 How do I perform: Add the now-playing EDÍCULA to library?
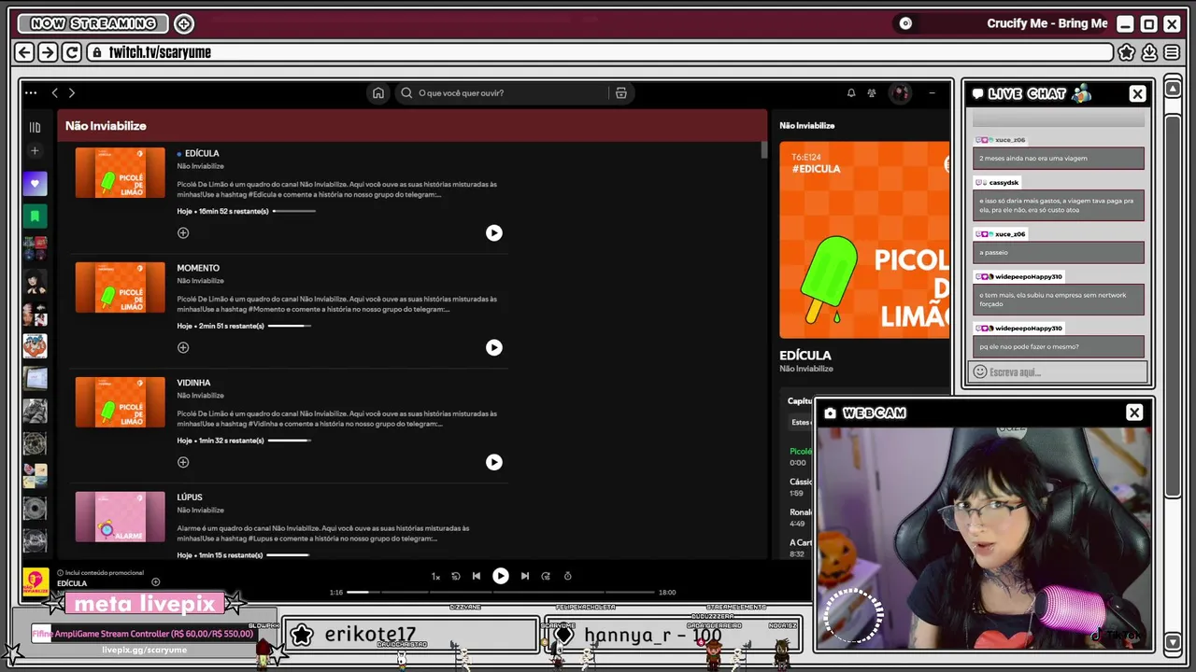[x=155, y=582]
